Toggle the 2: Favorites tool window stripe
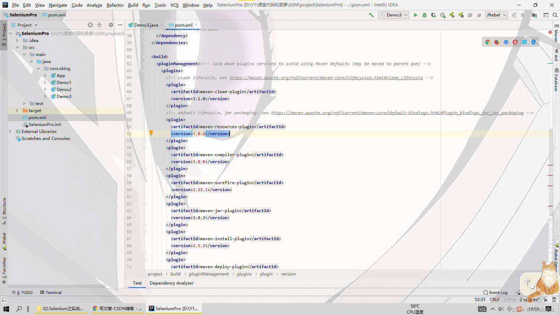This screenshot has height=315, width=560. (4, 271)
